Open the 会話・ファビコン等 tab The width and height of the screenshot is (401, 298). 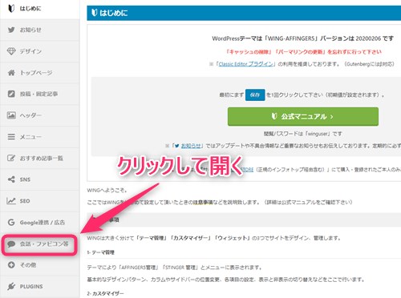pyautogui.click(x=39, y=244)
